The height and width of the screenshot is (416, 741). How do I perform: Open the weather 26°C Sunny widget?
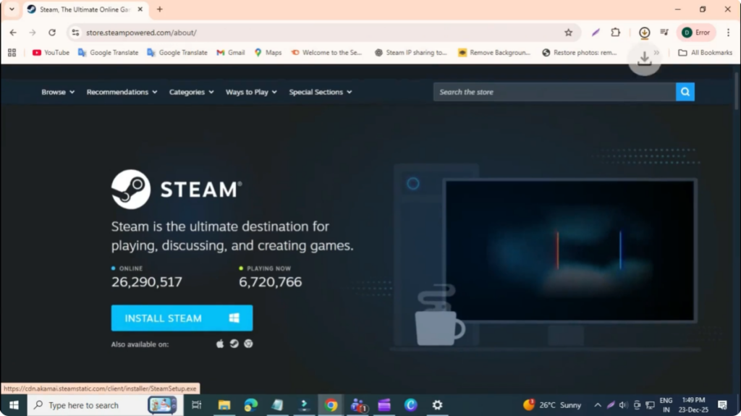[552, 405]
